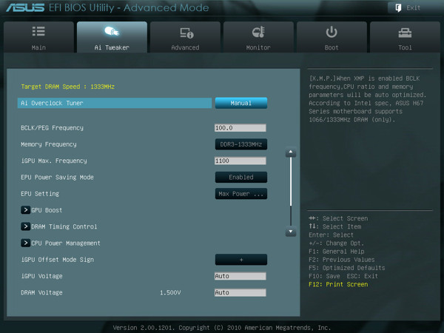Expand the CPU Power Management submenu
Screen dimensions: 444x333
point(61,243)
